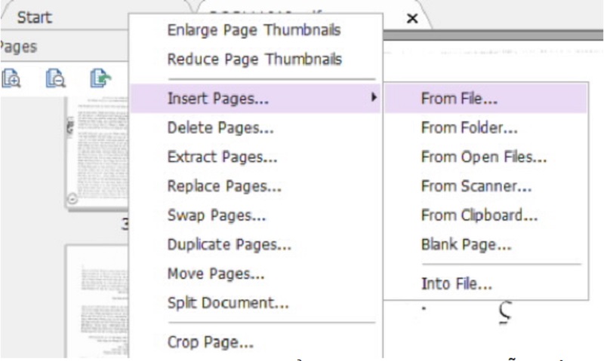
Task: Insert a Blank Page
Action: click(x=467, y=245)
